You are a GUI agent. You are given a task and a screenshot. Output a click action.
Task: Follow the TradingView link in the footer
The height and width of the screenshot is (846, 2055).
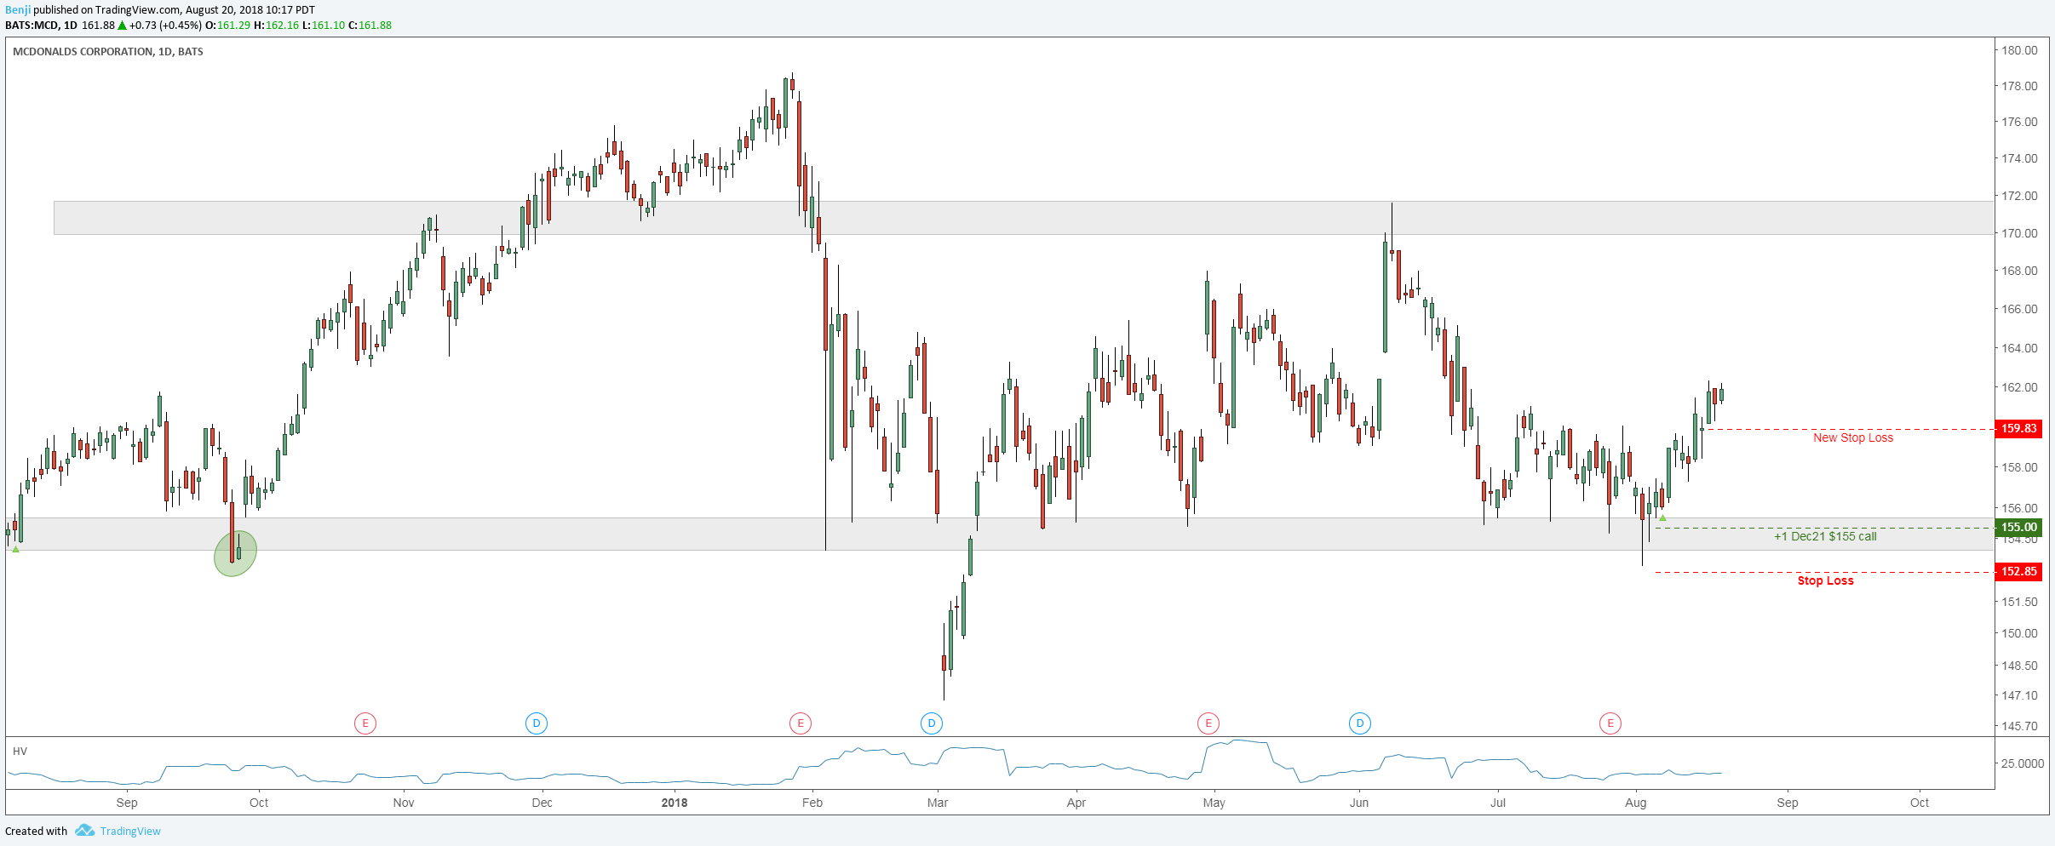pyautogui.click(x=130, y=832)
